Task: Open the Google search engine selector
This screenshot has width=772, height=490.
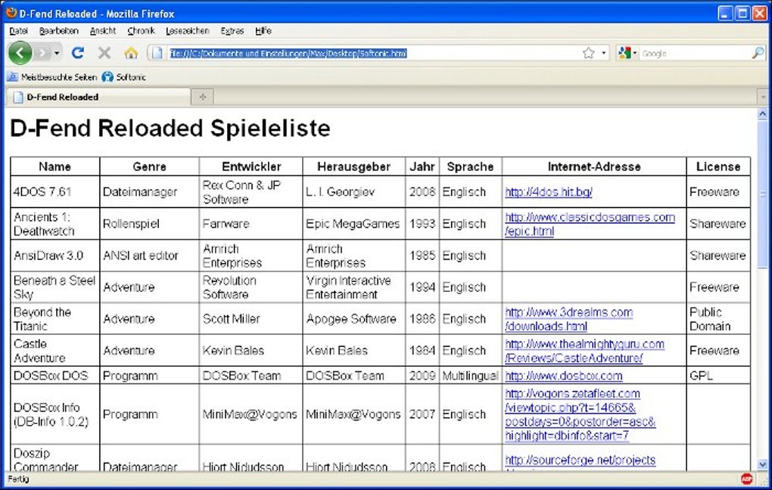Action: point(627,53)
